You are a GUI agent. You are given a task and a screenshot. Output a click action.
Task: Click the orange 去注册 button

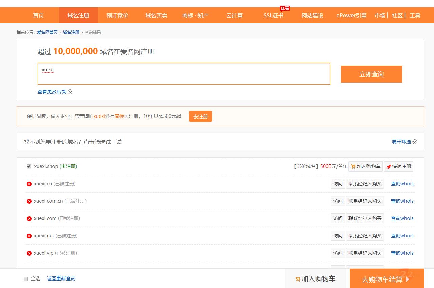coord(200,116)
